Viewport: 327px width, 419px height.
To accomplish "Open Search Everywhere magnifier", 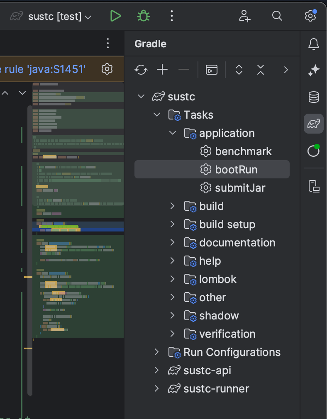I will [x=277, y=16].
